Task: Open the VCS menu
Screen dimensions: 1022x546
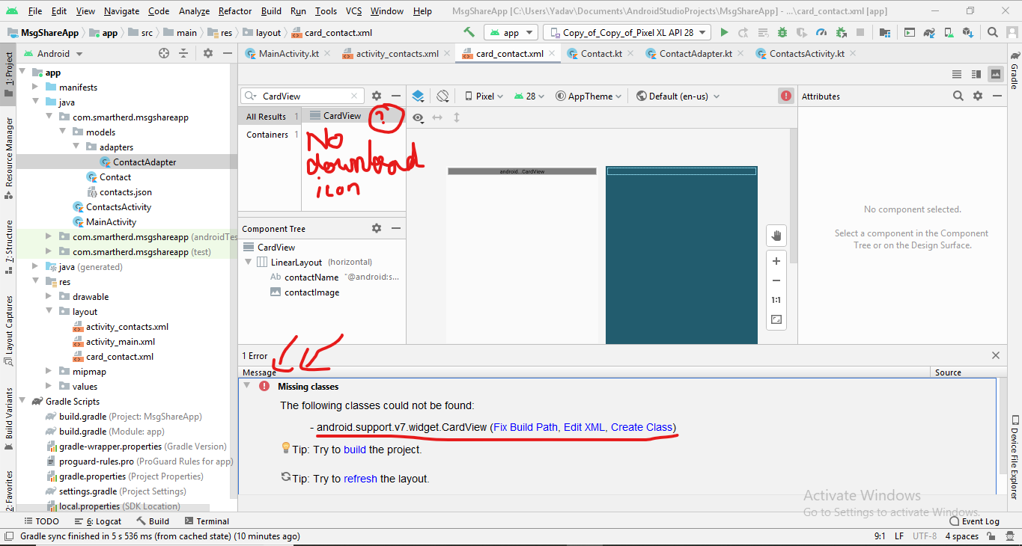Action: coord(354,11)
